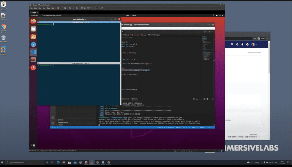292x167 pixels.
Task: Open the settings gear on the web page
Action: (237, 44)
